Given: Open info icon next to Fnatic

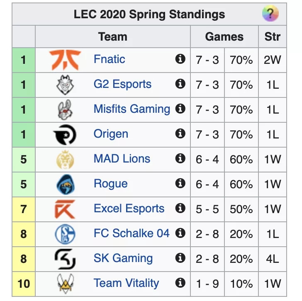Looking at the screenshot, I should point(180,59).
